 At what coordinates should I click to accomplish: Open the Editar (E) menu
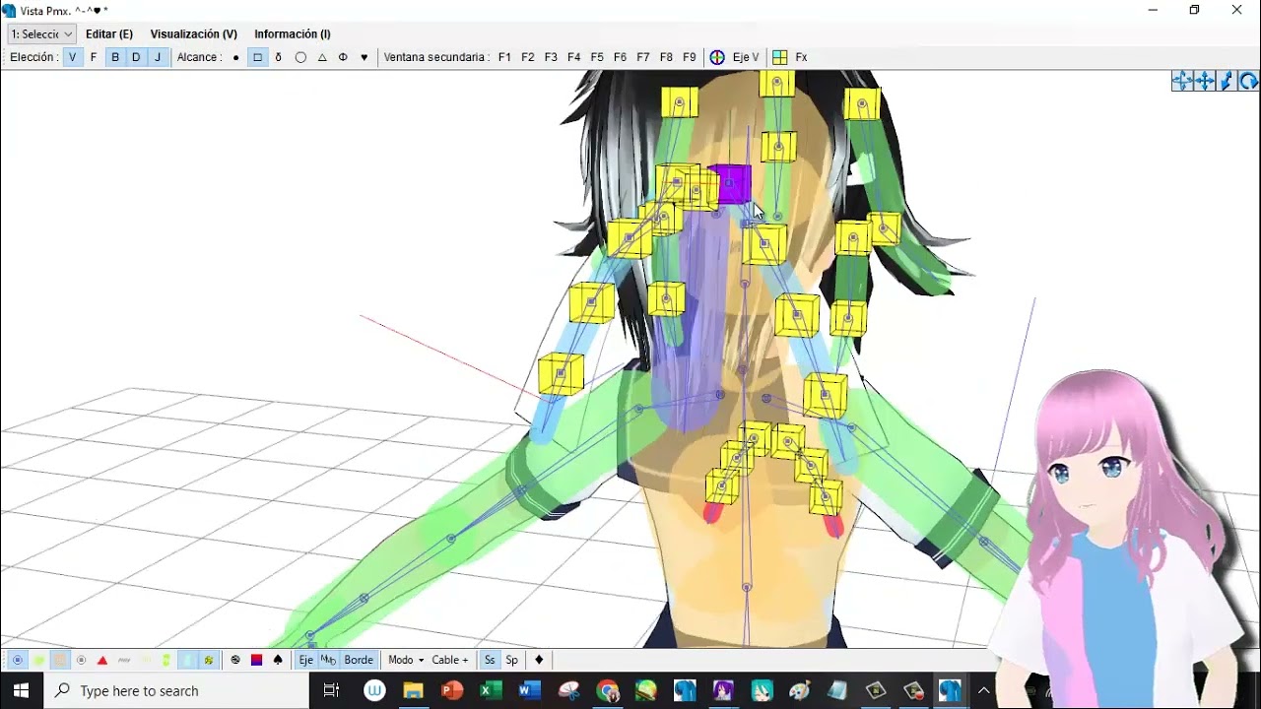109,33
